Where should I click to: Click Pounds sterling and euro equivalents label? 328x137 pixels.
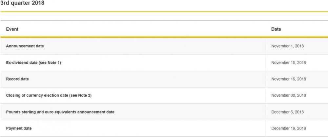(60, 112)
